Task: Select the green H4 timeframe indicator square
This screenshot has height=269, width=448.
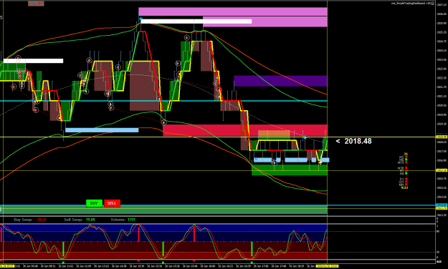Action: pos(406,173)
